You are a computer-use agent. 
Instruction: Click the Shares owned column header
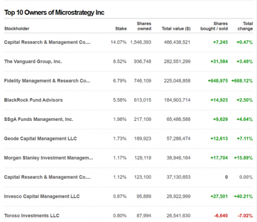tap(144, 26)
